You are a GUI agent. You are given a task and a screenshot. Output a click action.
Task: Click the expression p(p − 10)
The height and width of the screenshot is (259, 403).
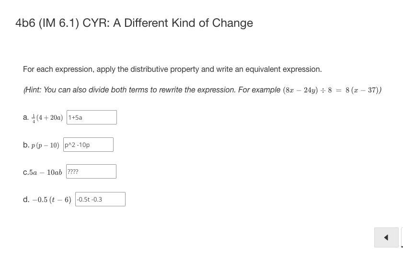pyautogui.click(x=45, y=145)
